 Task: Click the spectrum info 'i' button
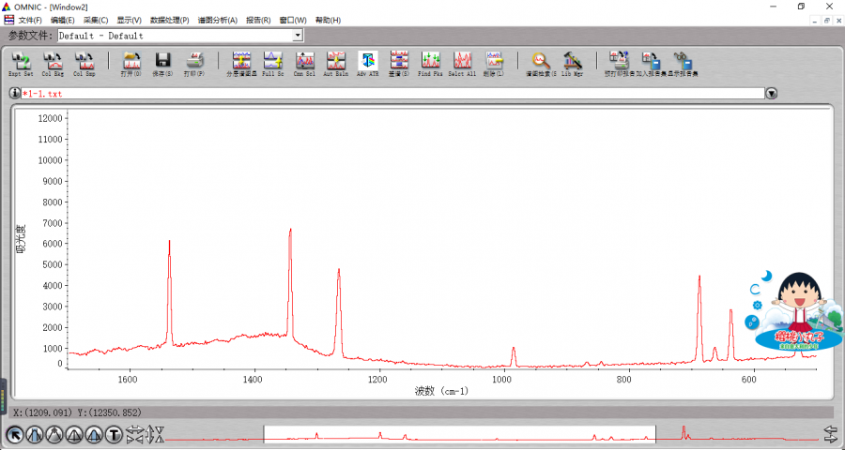(14, 93)
